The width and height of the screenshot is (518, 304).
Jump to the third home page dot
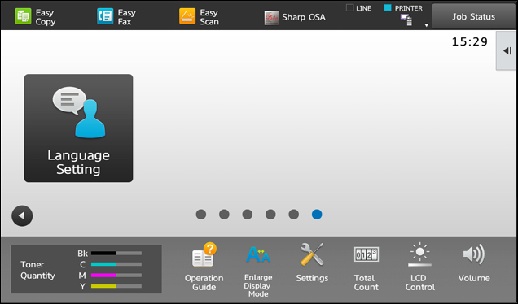[x=248, y=215]
